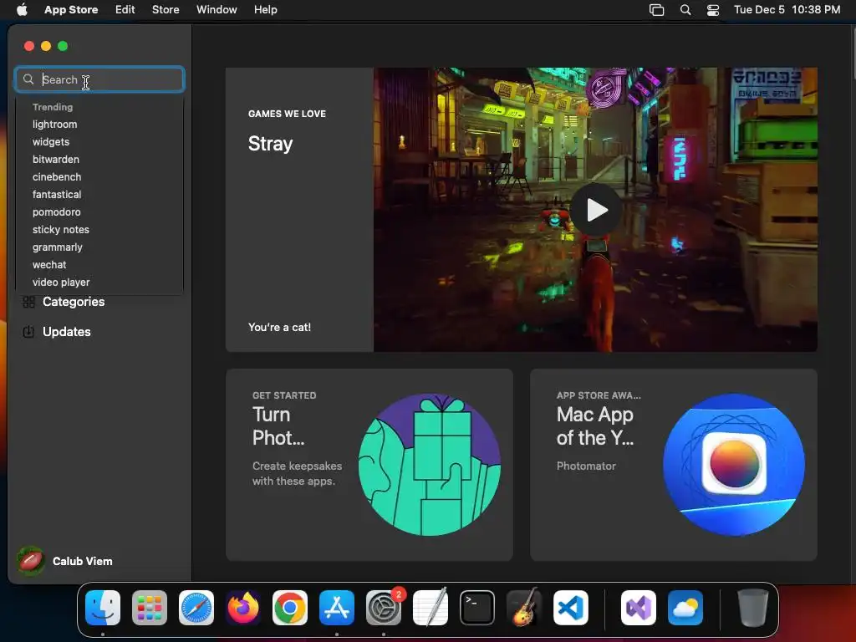Open the Trash in the Dock
Viewport: 856px width, 642px height.
point(753,608)
